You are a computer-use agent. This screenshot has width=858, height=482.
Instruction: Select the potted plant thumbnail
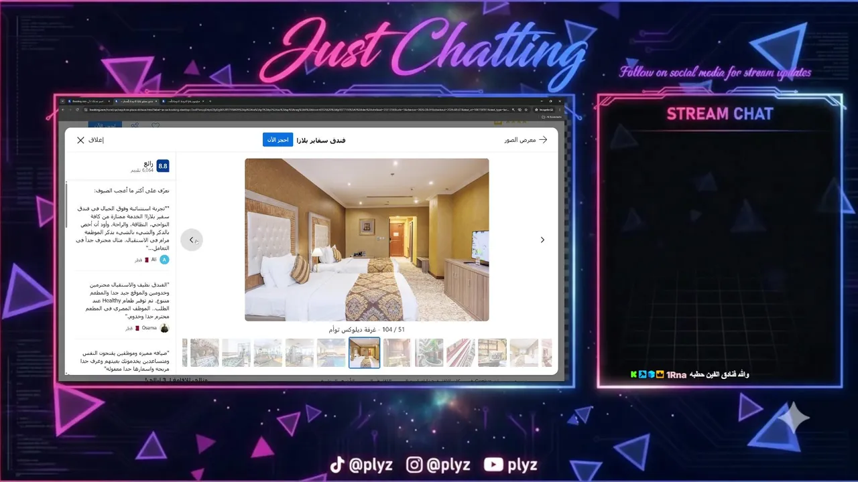pyautogui.click(x=429, y=353)
